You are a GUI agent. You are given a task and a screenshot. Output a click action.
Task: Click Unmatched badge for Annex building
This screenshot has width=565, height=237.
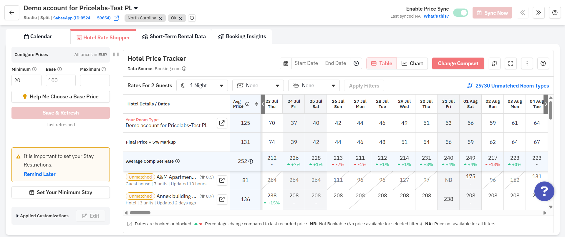click(x=140, y=196)
